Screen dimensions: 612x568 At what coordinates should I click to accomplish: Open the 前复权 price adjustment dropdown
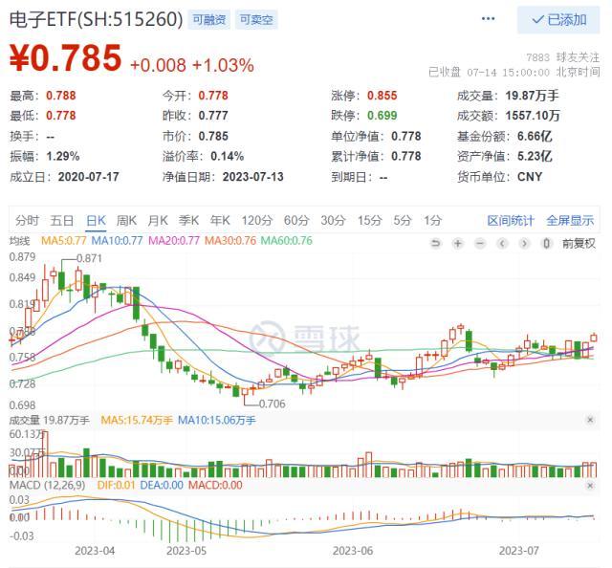pyautogui.click(x=579, y=244)
